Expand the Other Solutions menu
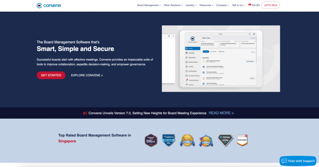 pyautogui.click(x=173, y=5)
